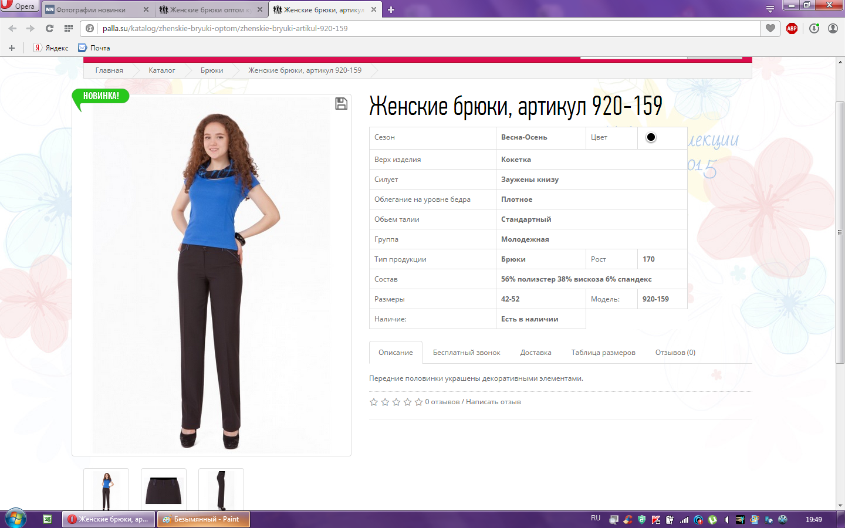Open the Windows Start menu

pyautogui.click(x=16, y=519)
